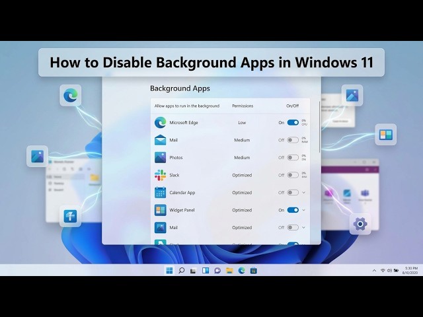Turn off the Microsoft Edge background toggle
This screenshot has width=423, height=317.
293,123
